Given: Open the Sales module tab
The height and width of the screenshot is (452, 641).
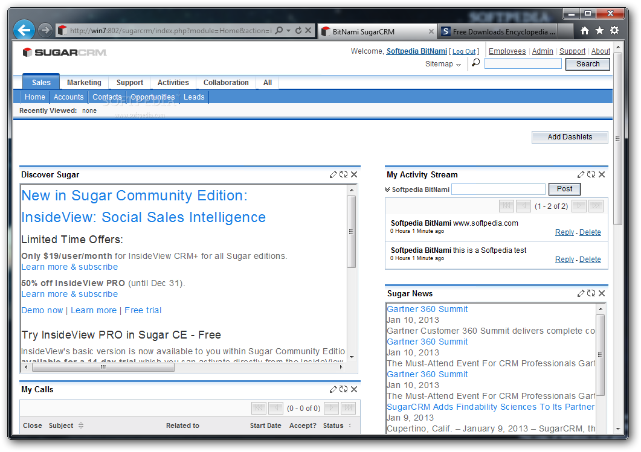Looking at the screenshot, I should (x=41, y=83).
